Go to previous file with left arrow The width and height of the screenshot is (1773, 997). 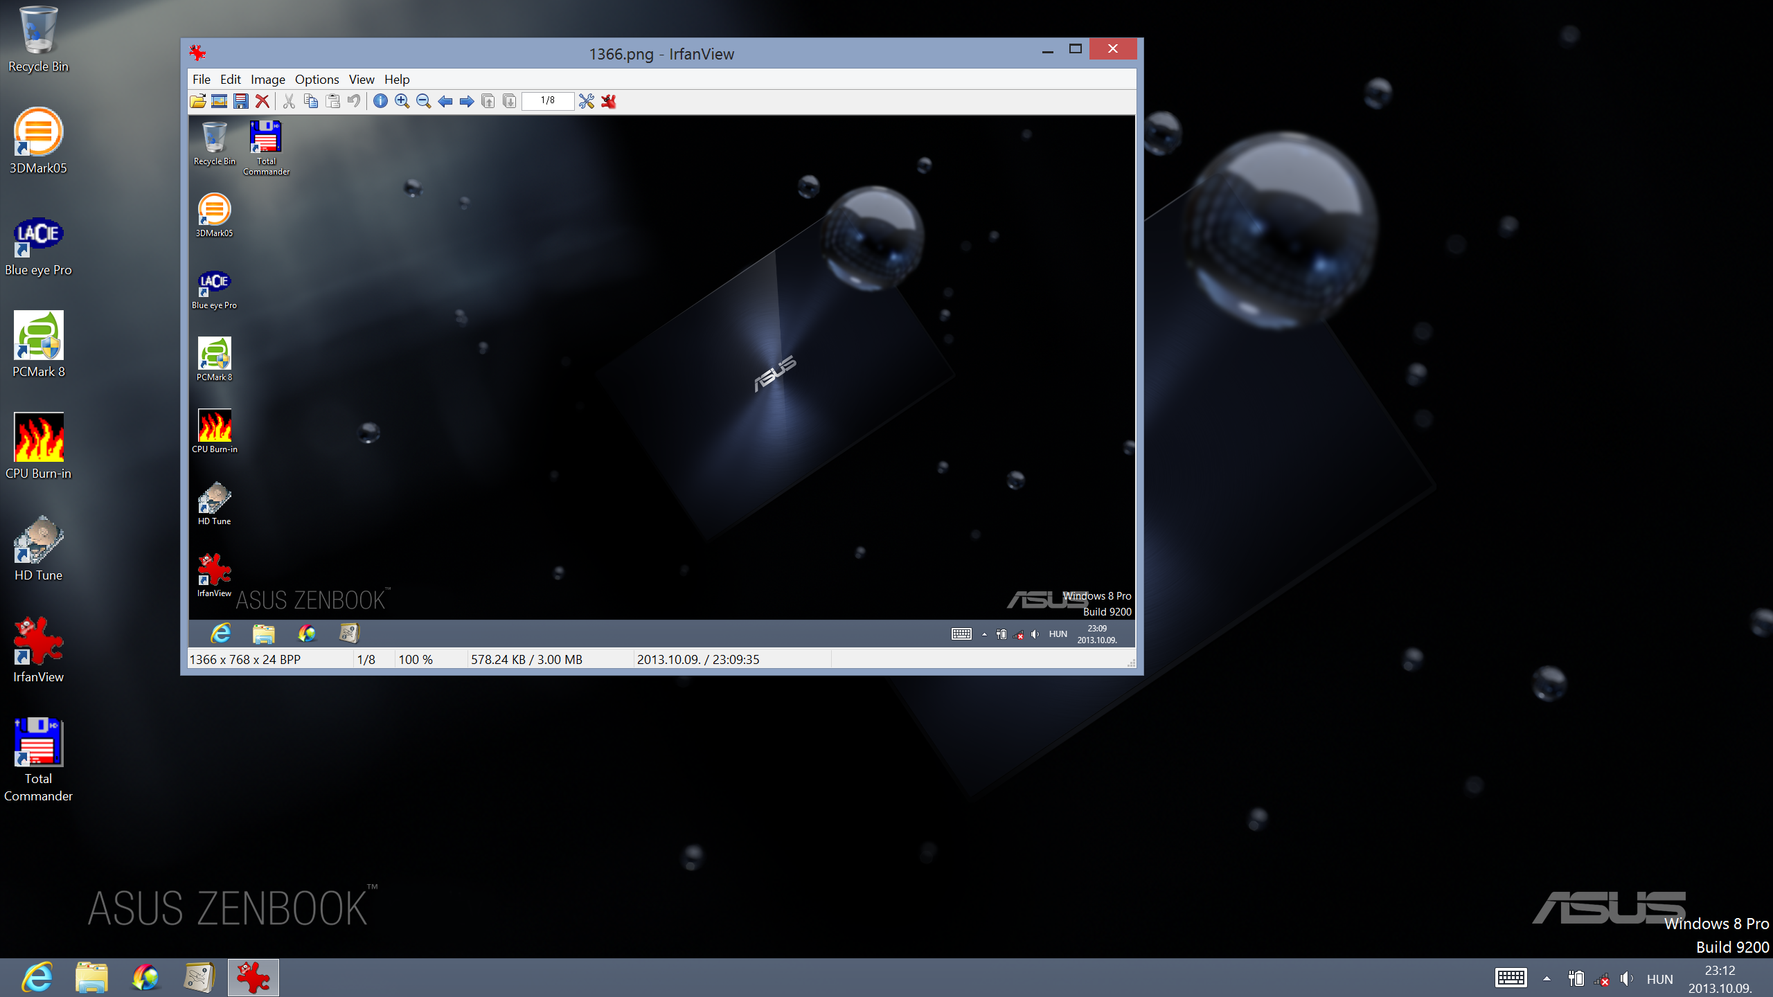(445, 101)
